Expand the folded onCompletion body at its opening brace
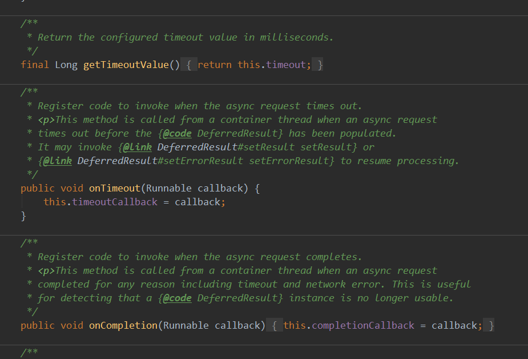528x359 pixels. coord(275,325)
